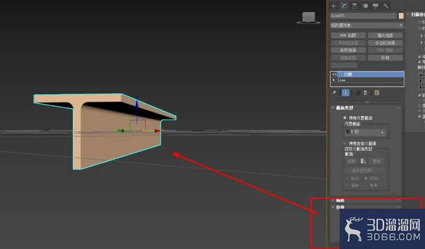425x249 pixels.
Task: Remove modifier with the trash icon
Action: click(x=365, y=93)
